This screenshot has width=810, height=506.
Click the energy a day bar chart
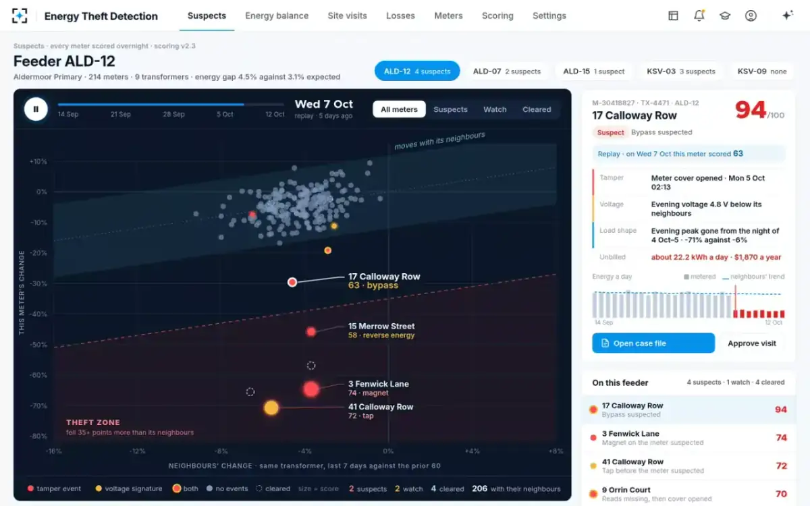pyautogui.click(x=688, y=302)
